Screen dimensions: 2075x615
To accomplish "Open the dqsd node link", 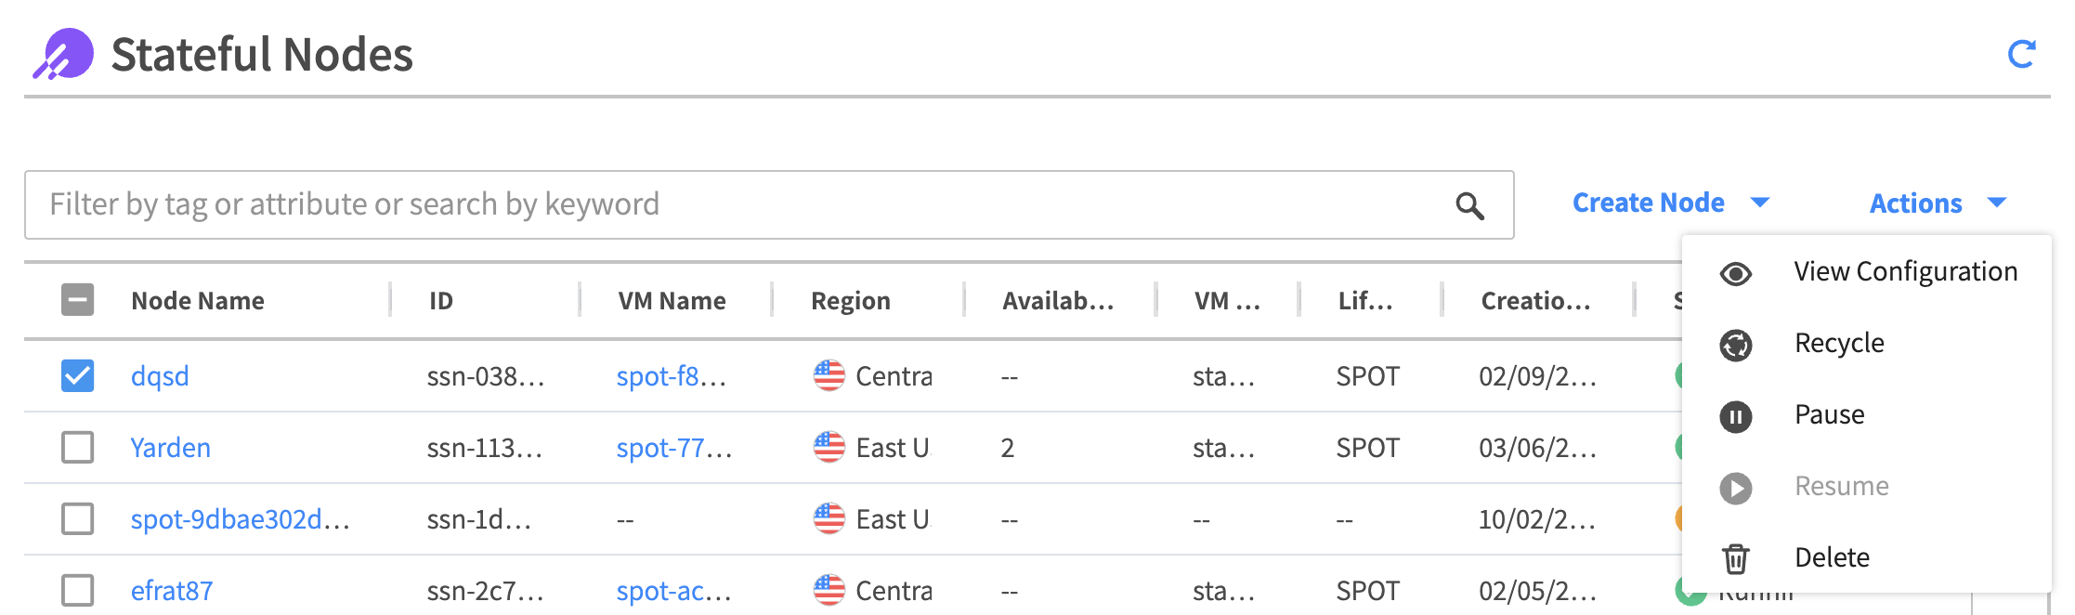I will pos(160,376).
